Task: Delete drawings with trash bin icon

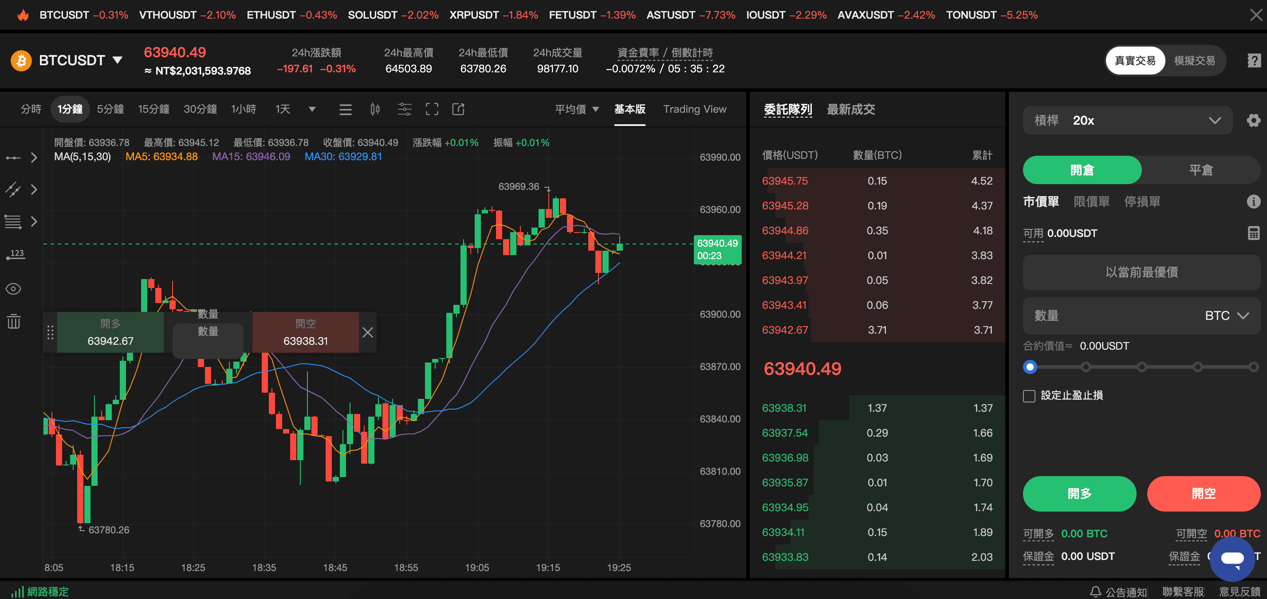Action: pos(14,322)
